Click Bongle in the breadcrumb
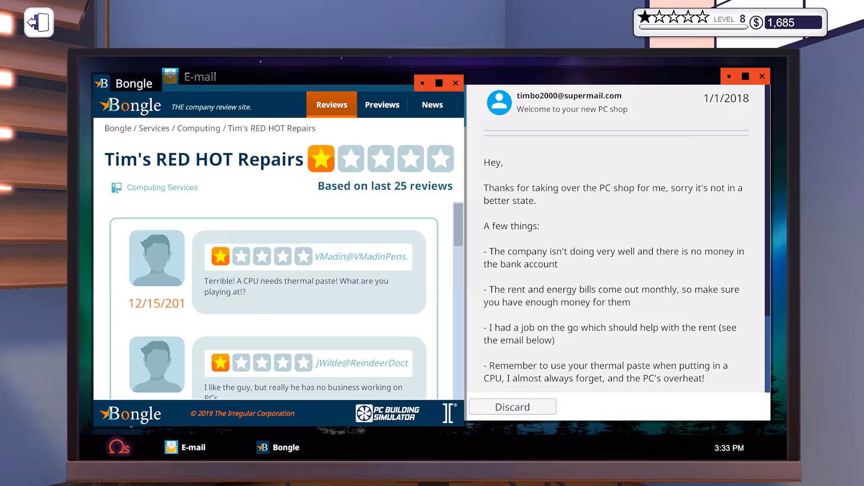864x486 pixels. coord(118,128)
